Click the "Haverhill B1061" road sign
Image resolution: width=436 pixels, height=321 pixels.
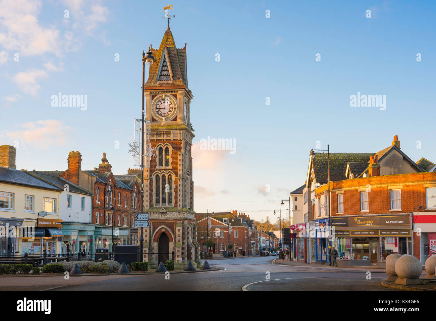point(142,224)
